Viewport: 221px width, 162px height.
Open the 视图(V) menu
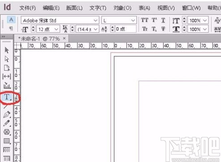166,8
